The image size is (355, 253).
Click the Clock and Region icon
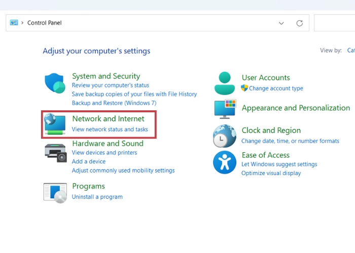[x=224, y=136]
